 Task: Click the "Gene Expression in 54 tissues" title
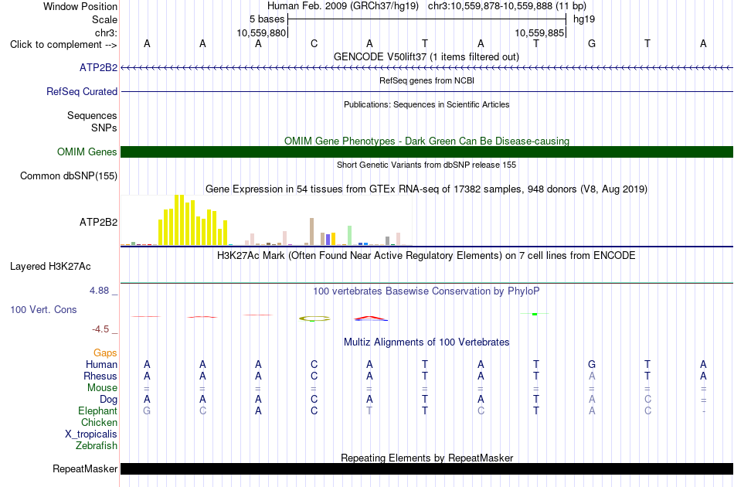[426, 189]
